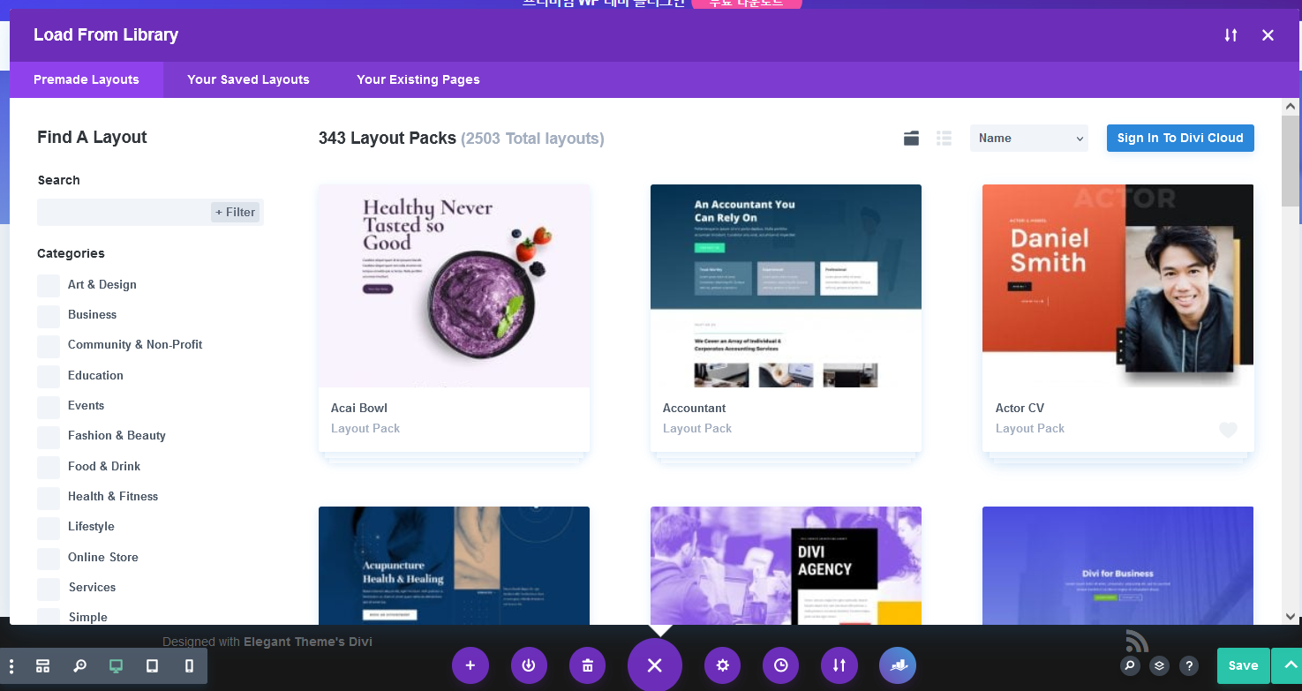Click the large purple X collapse button
Image resolution: width=1302 pixels, height=691 pixels.
[654, 665]
